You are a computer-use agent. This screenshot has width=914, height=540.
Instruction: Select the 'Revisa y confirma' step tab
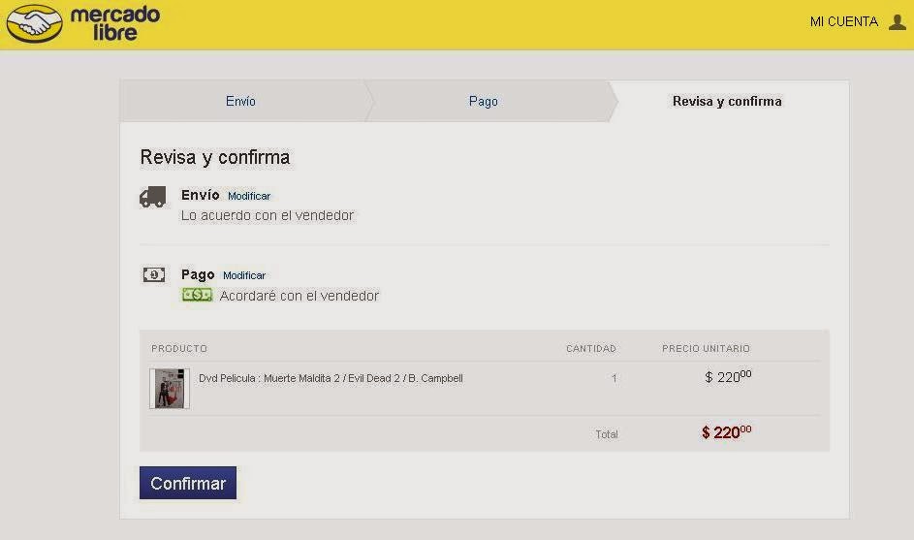point(727,101)
